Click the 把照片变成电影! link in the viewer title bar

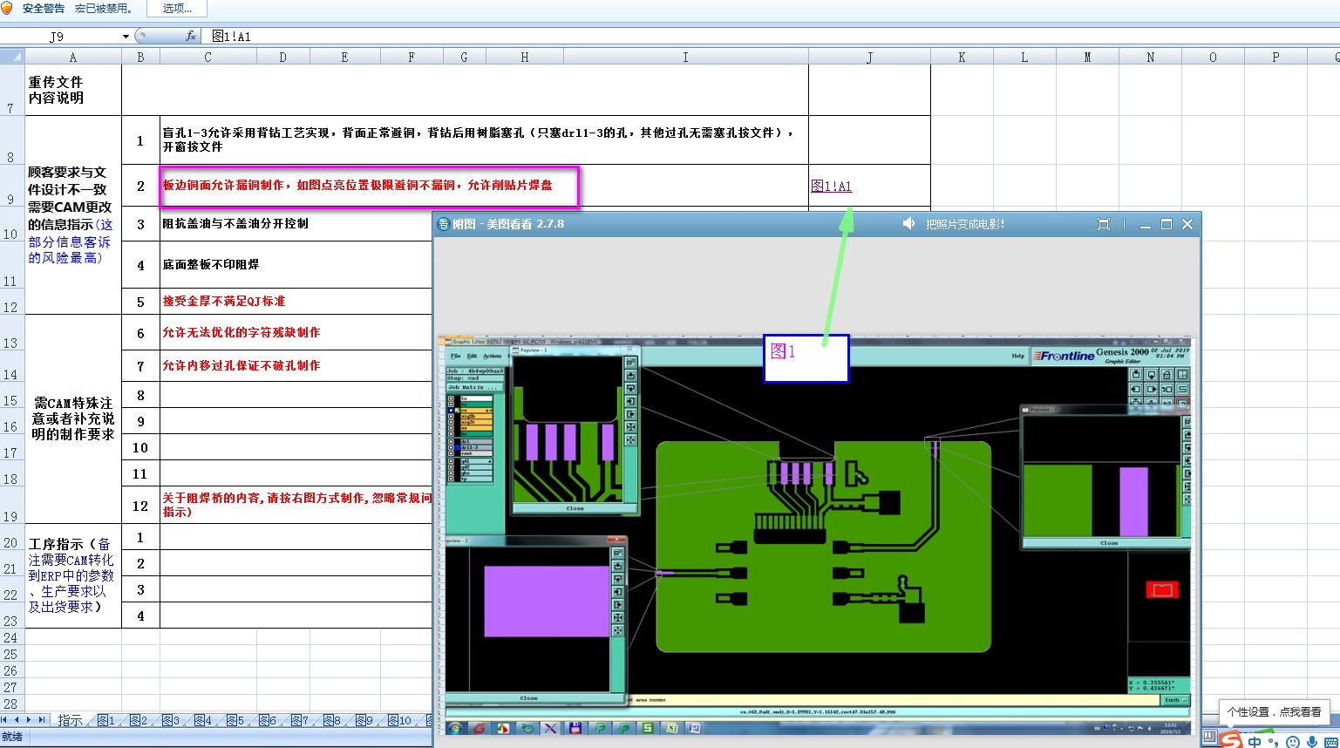[x=965, y=224]
